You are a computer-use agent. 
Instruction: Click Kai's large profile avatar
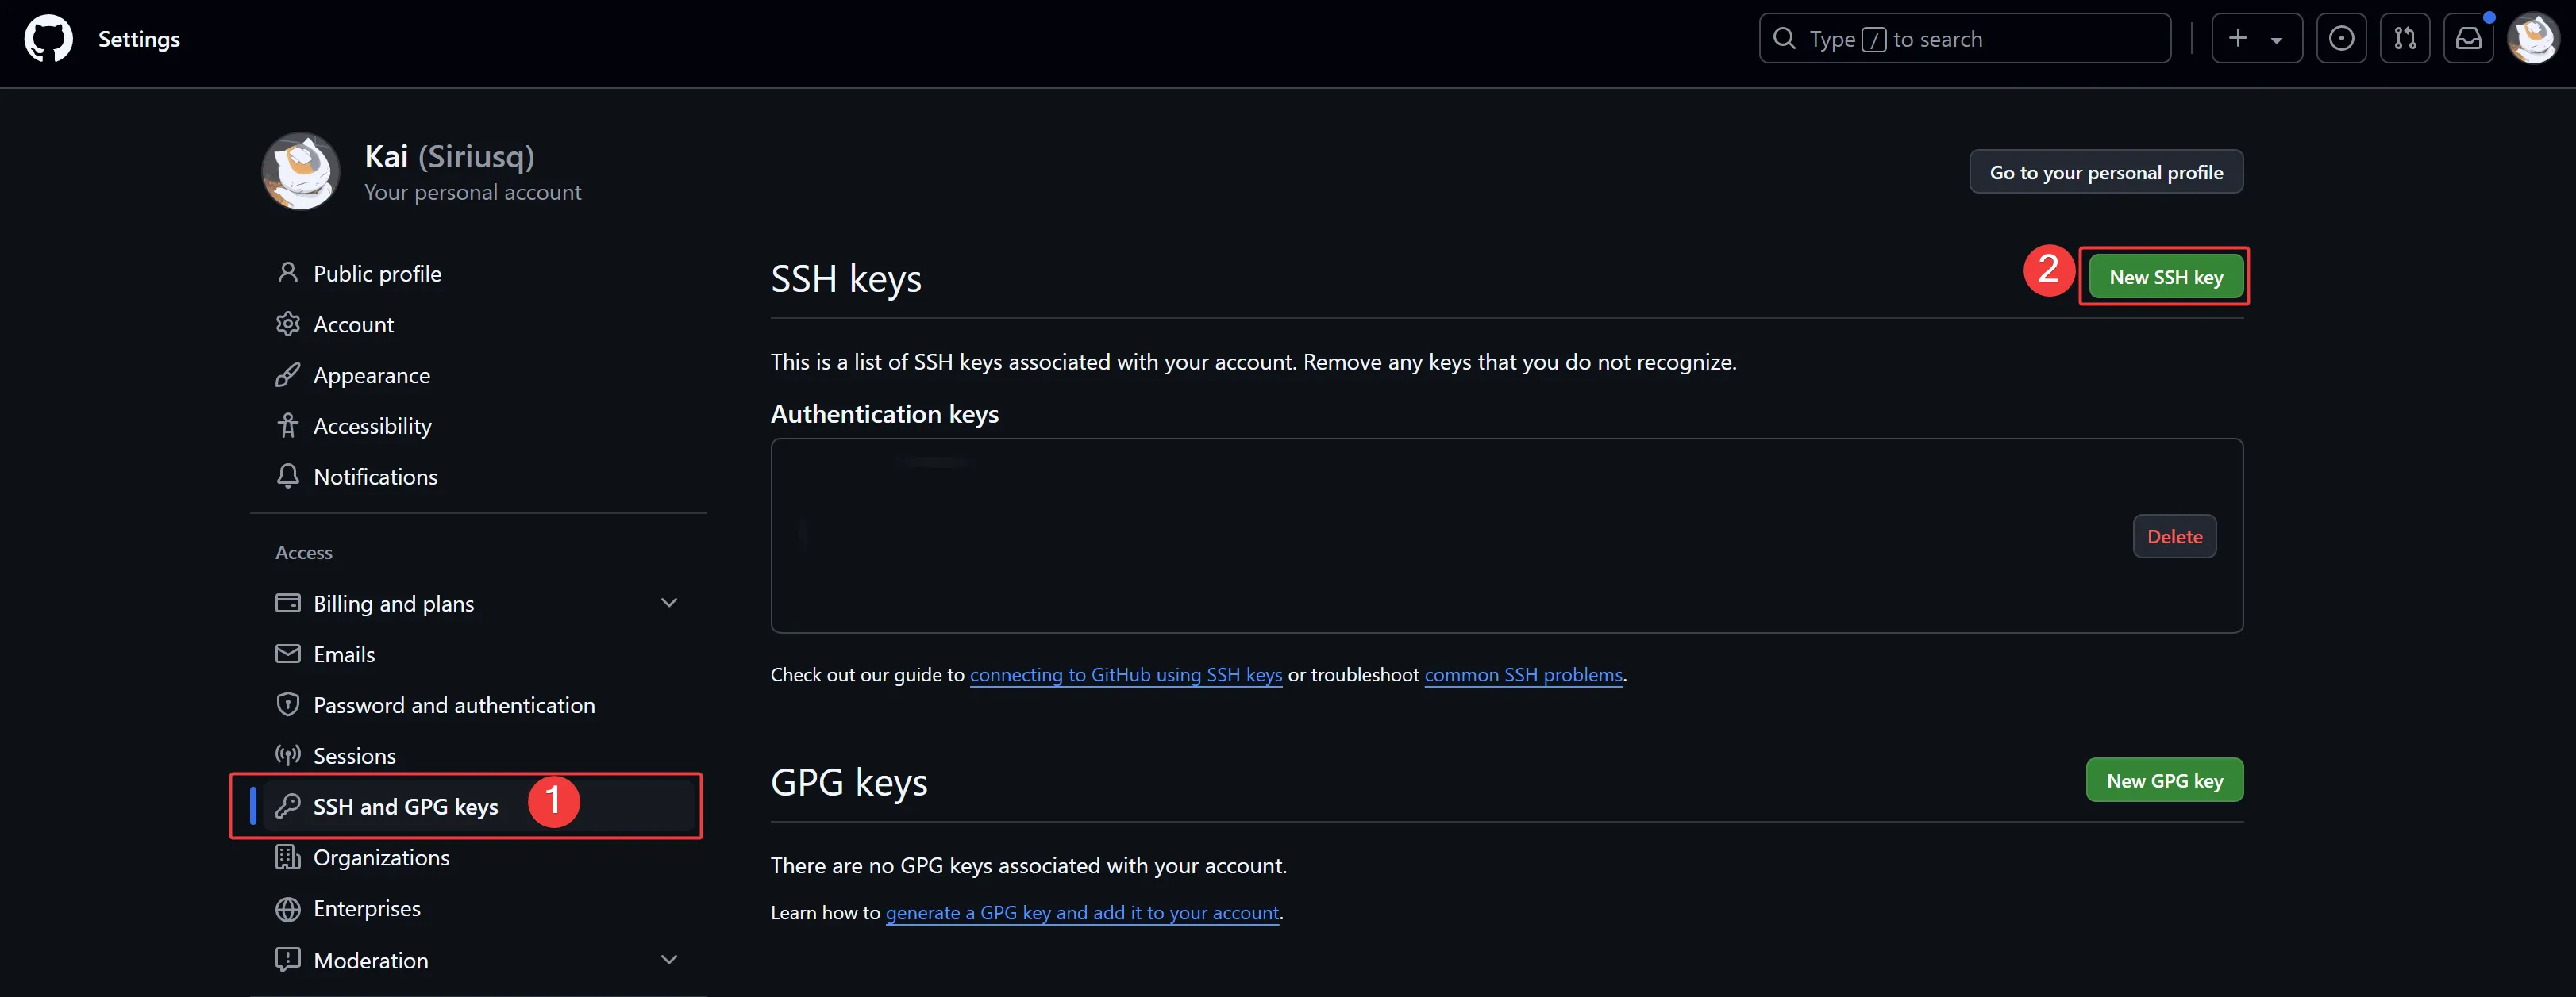(300, 172)
